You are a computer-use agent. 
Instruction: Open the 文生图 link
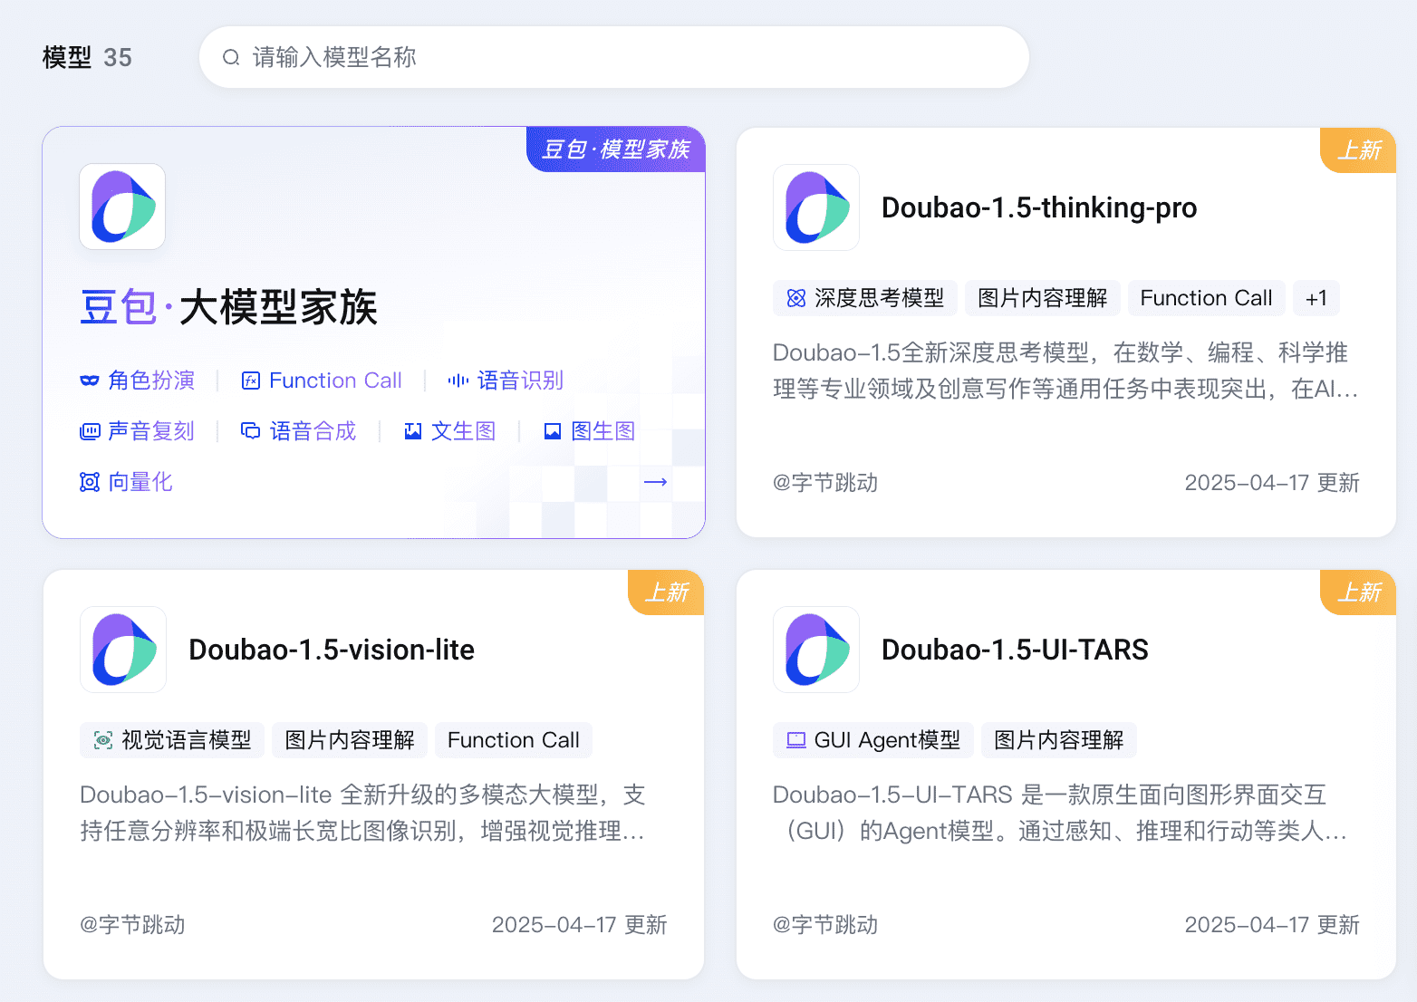point(463,431)
